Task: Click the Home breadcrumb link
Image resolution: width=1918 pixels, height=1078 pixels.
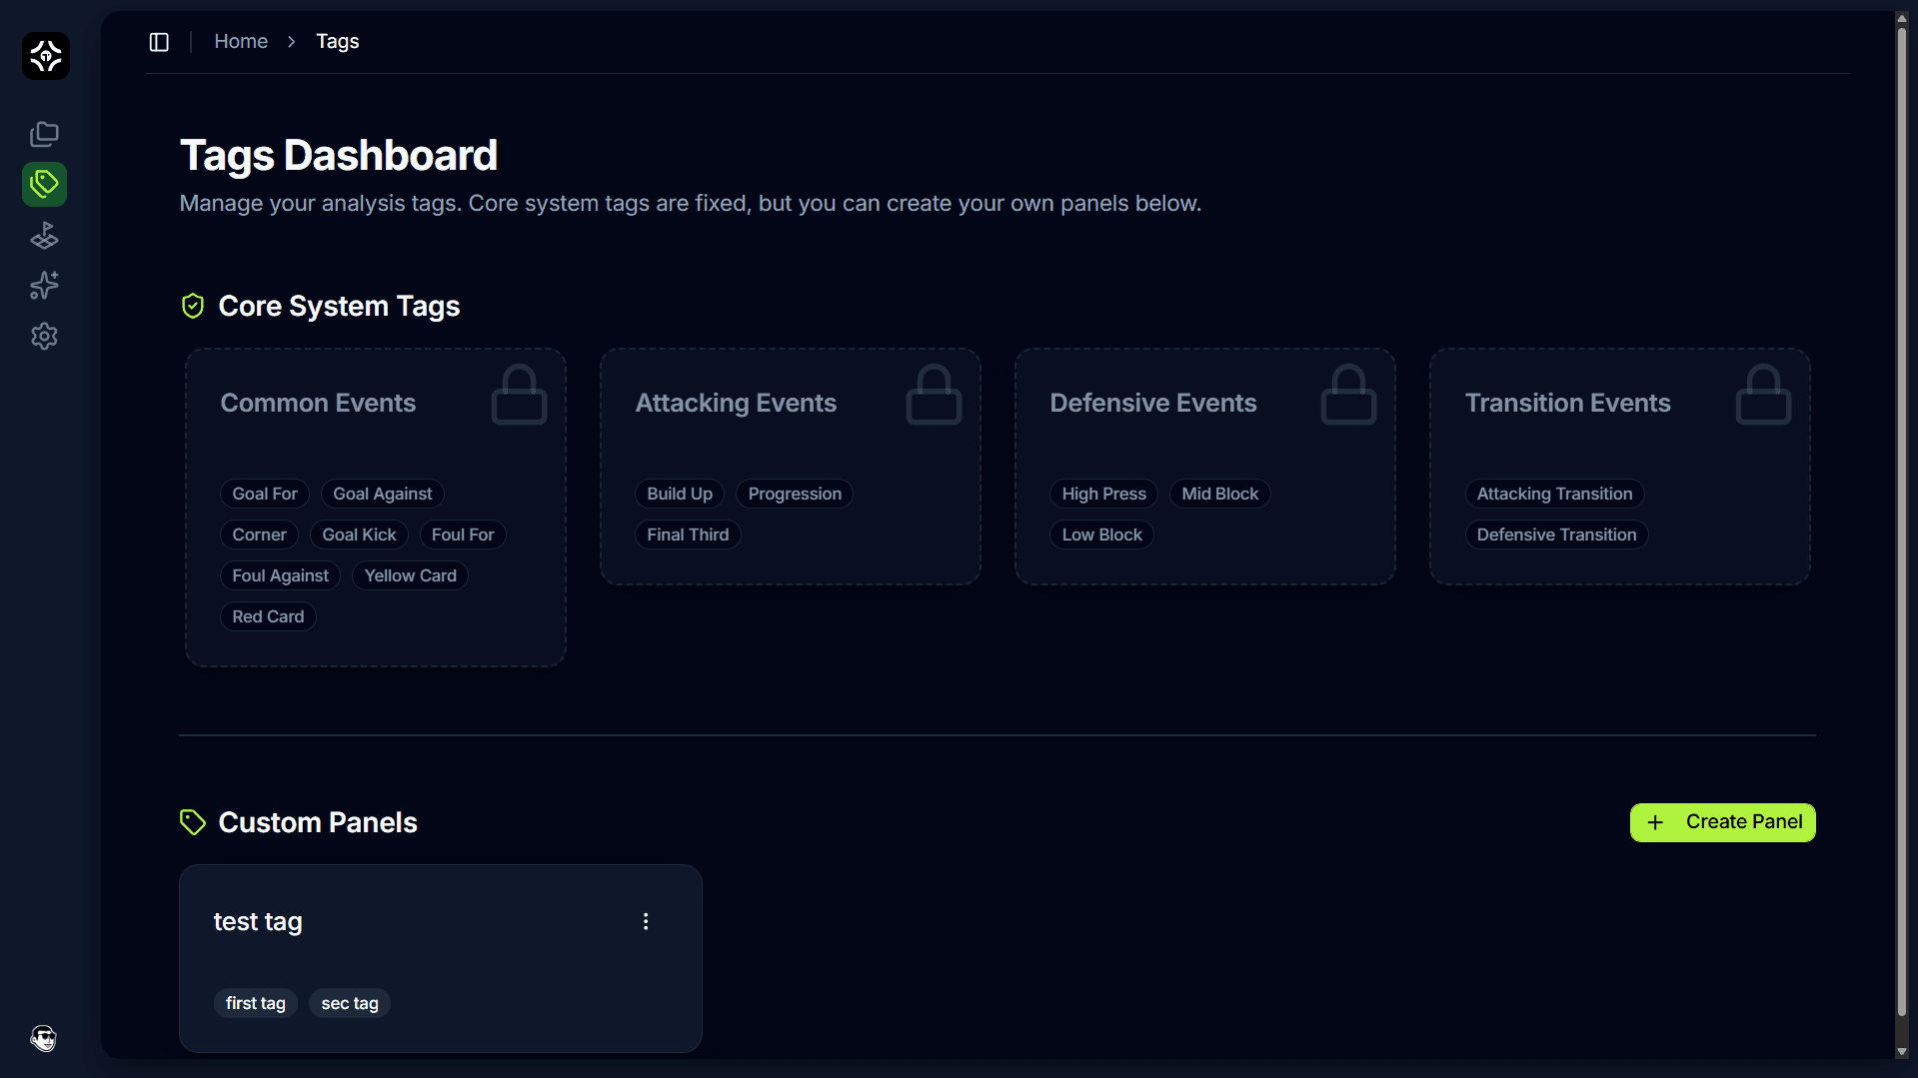Action: pos(241,42)
